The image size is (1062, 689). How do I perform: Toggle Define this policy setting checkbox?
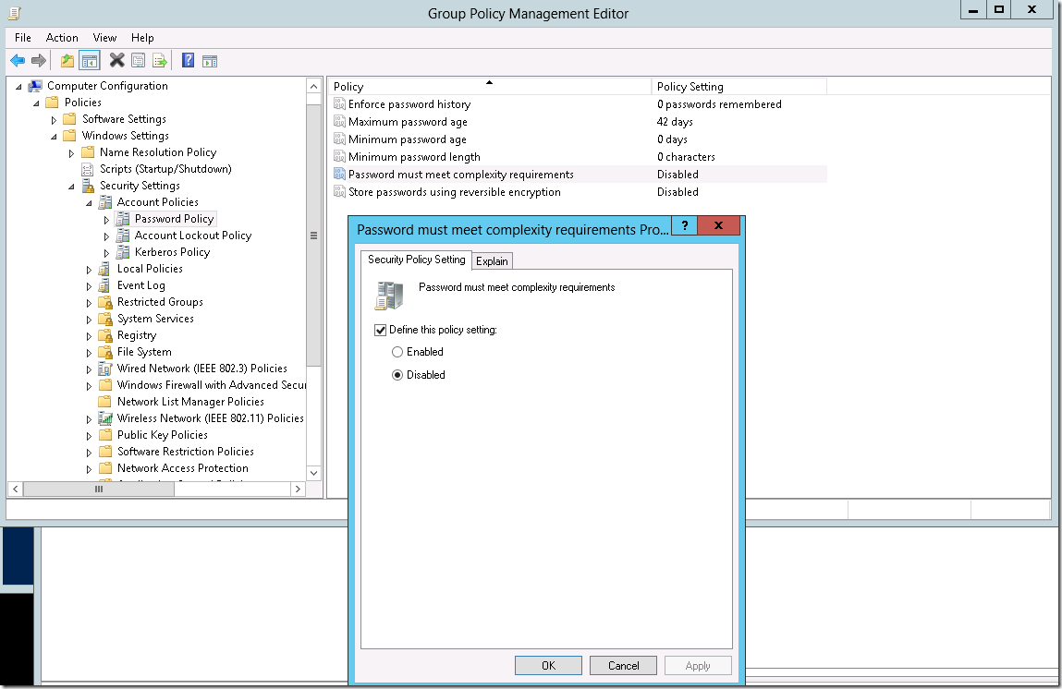[381, 331]
